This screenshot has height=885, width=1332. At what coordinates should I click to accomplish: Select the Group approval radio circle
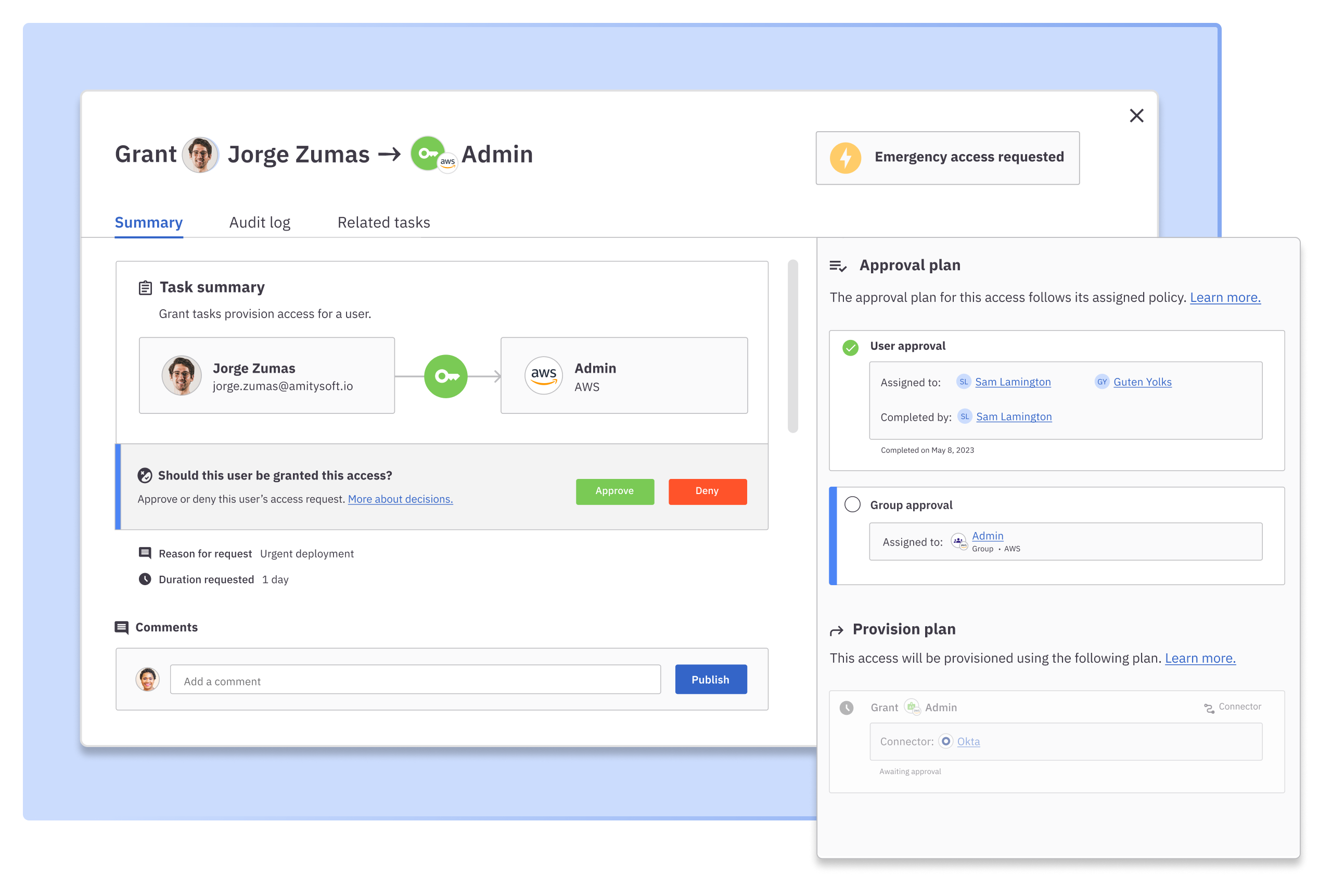[x=852, y=504]
